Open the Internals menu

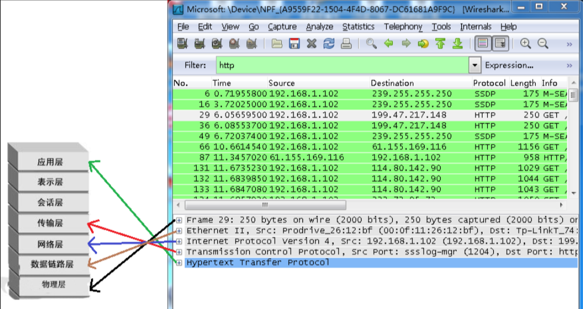click(475, 27)
